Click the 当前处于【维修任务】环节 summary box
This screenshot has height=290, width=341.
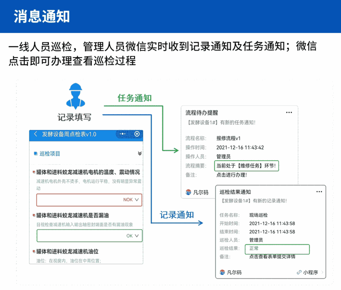pos(246,166)
